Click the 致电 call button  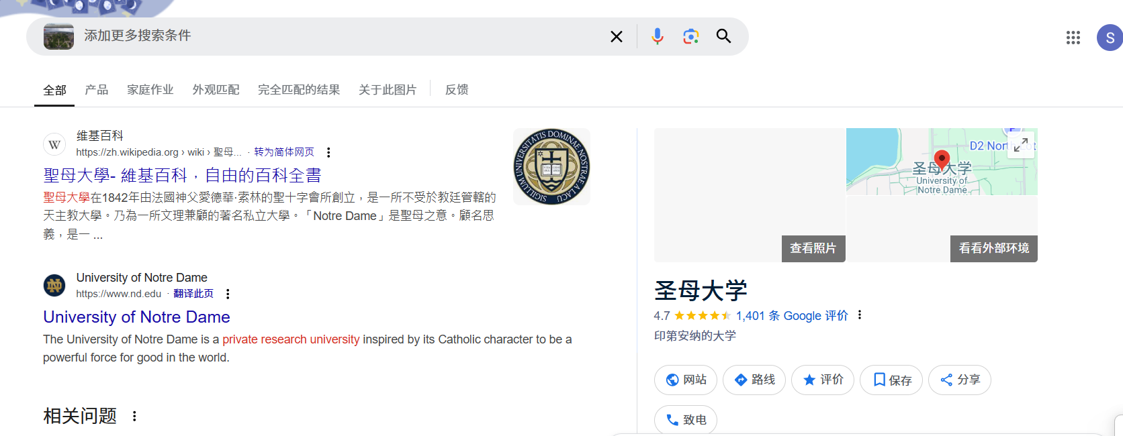(686, 420)
